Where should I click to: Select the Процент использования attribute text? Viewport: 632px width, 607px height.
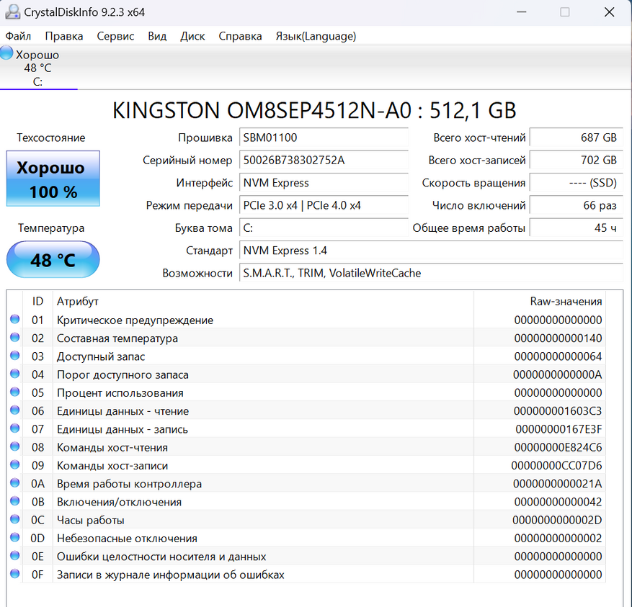coord(120,392)
